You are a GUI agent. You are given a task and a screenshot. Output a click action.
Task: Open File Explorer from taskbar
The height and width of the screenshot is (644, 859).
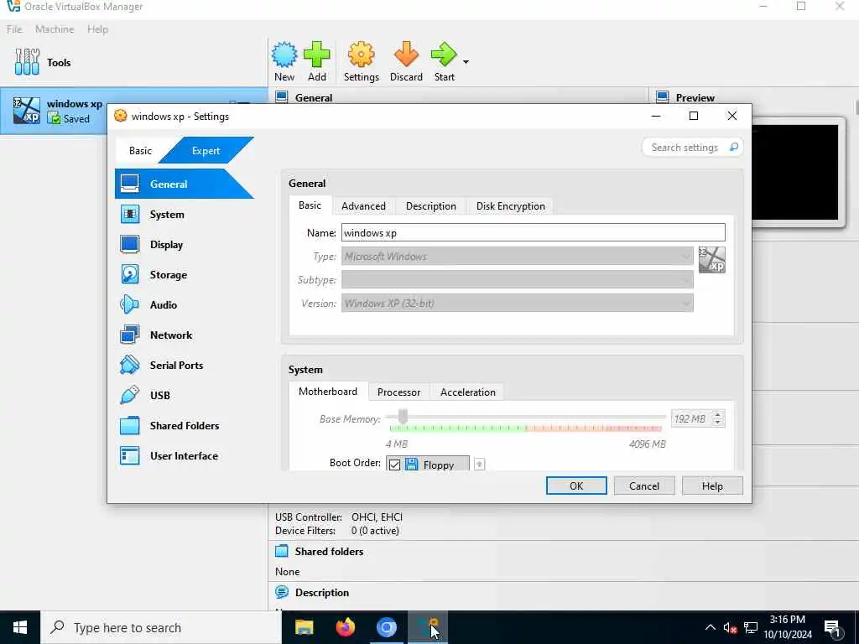coord(304,627)
